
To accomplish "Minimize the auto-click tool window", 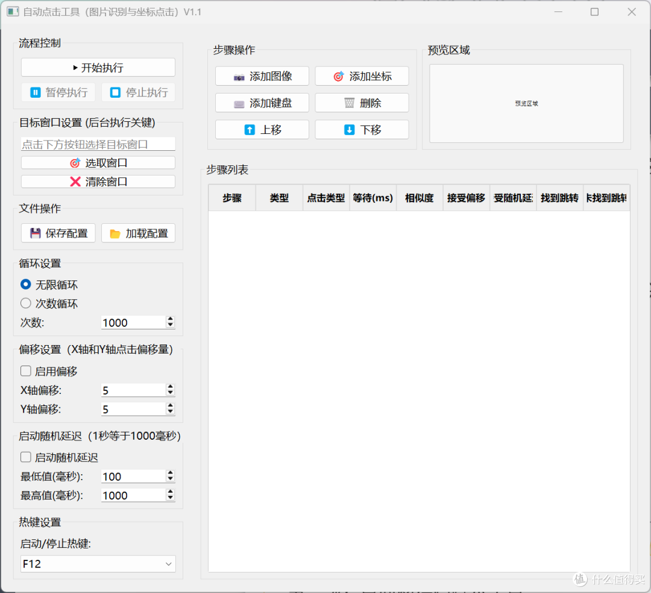I will point(558,11).
